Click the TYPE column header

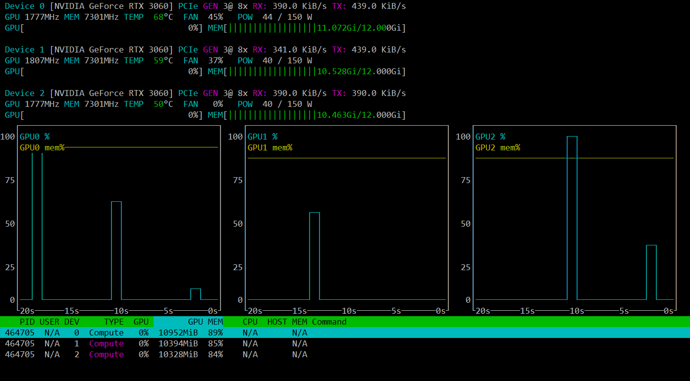pyautogui.click(x=114, y=322)
